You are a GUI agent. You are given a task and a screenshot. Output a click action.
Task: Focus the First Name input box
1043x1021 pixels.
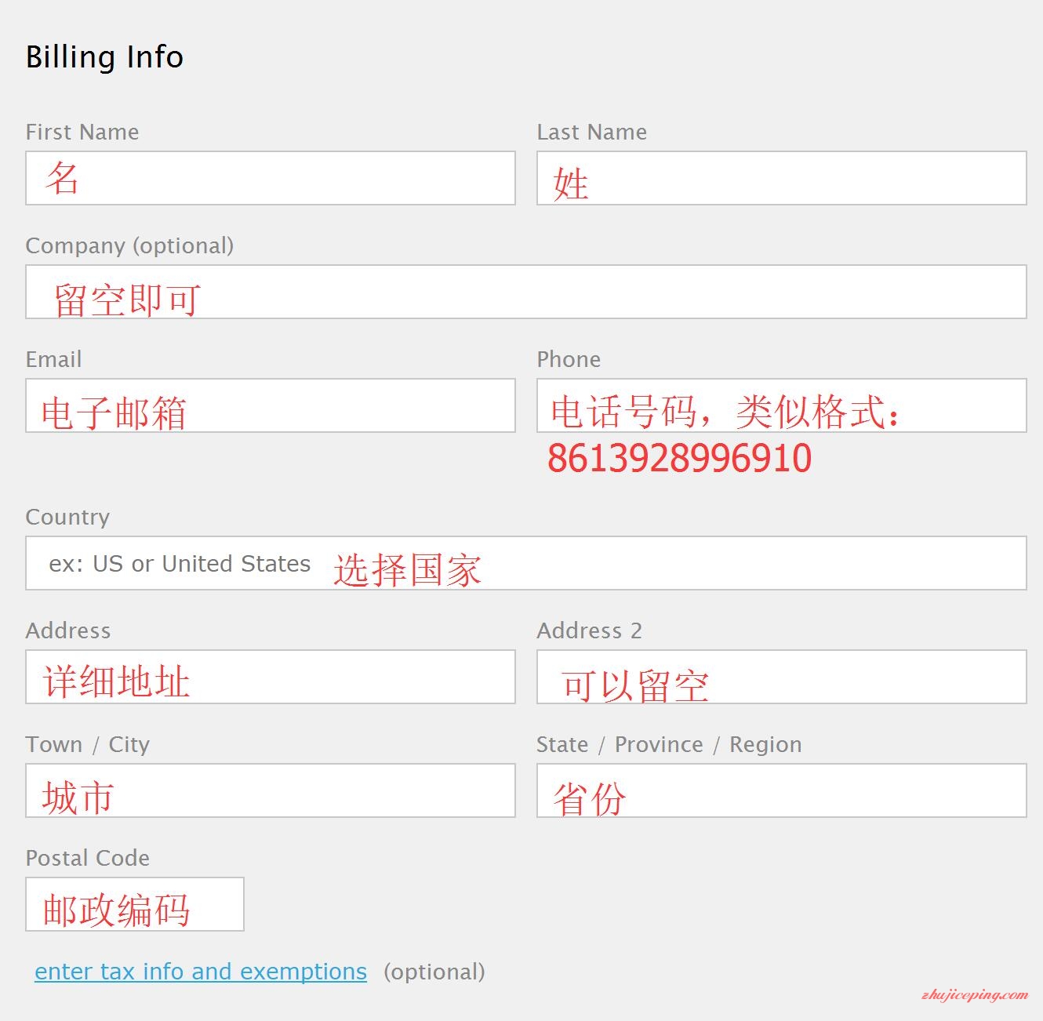(270, 178)
